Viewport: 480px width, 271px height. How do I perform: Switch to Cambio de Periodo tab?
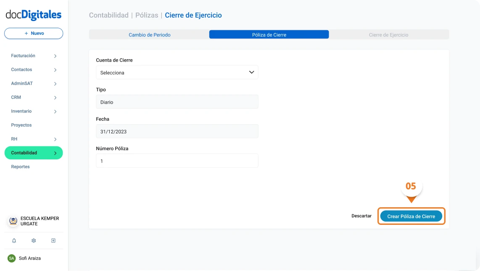click(149, 35)
